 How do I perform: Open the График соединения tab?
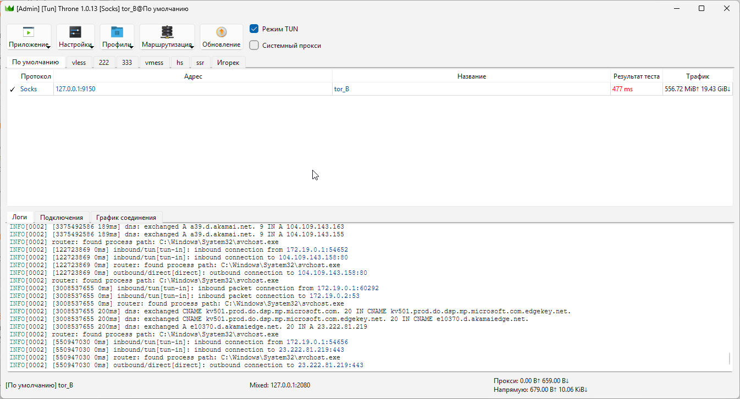[126, 218]
